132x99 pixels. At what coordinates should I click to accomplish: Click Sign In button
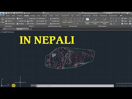(x=110, y=13)
